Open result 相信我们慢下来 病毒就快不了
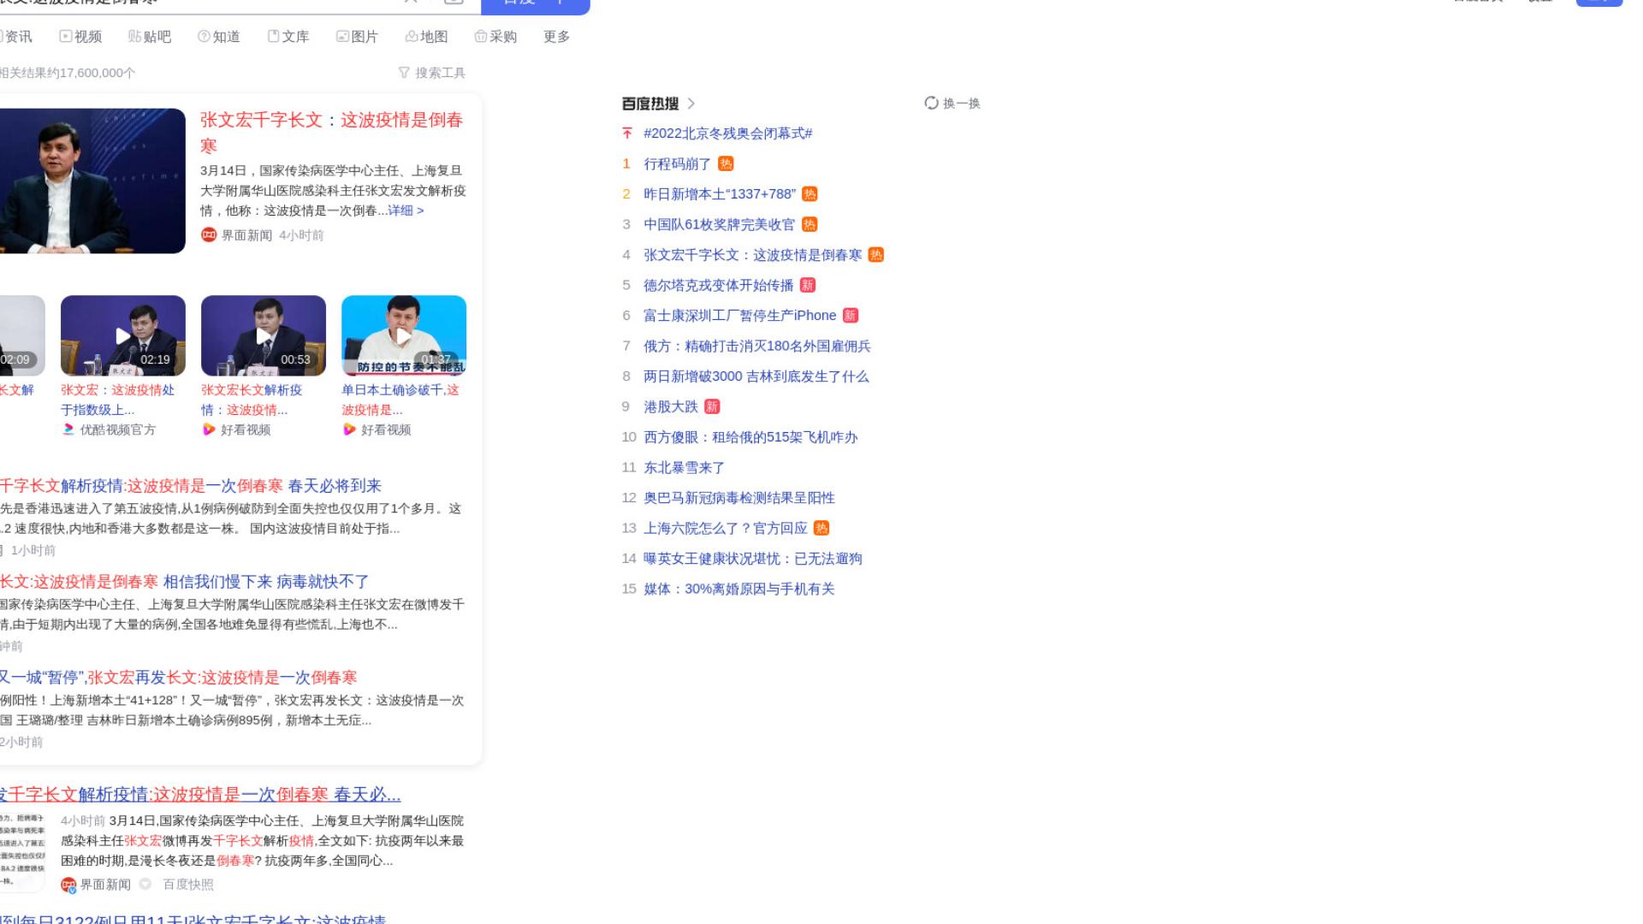This screenshot has height=924, width=1643. click(x=184, y=582)
